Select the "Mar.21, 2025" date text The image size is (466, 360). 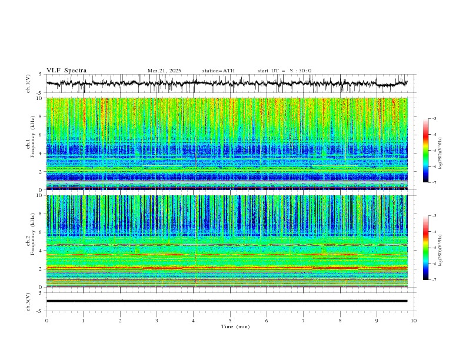coord(164,71)
